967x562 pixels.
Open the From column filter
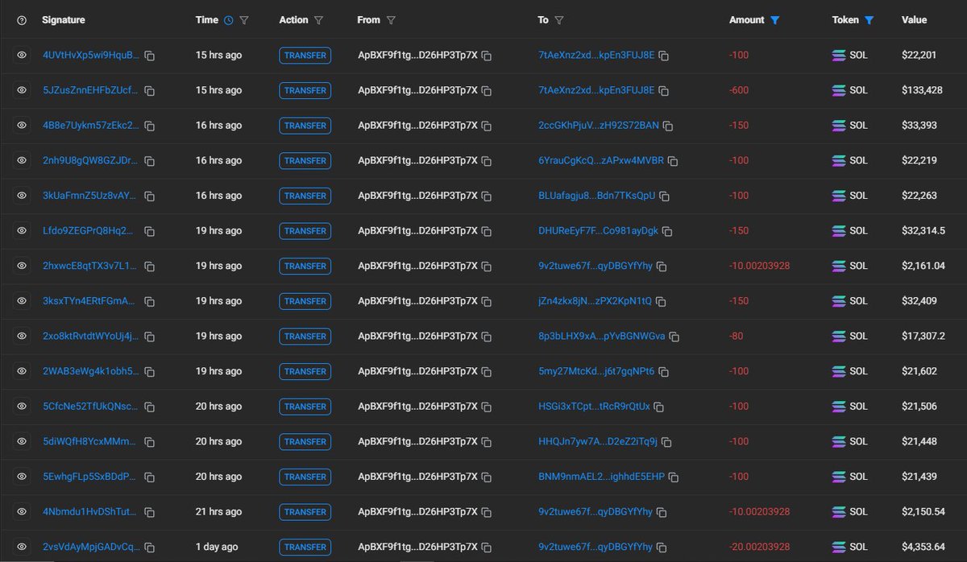[391, 20]
